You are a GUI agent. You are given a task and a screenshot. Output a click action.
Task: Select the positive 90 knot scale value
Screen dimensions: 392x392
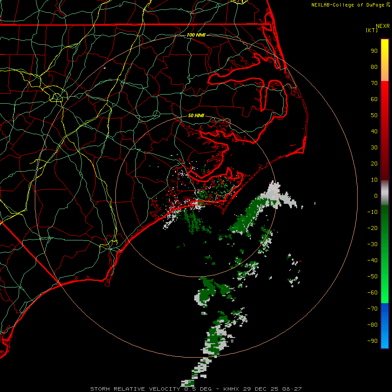(x=374, y=51)
